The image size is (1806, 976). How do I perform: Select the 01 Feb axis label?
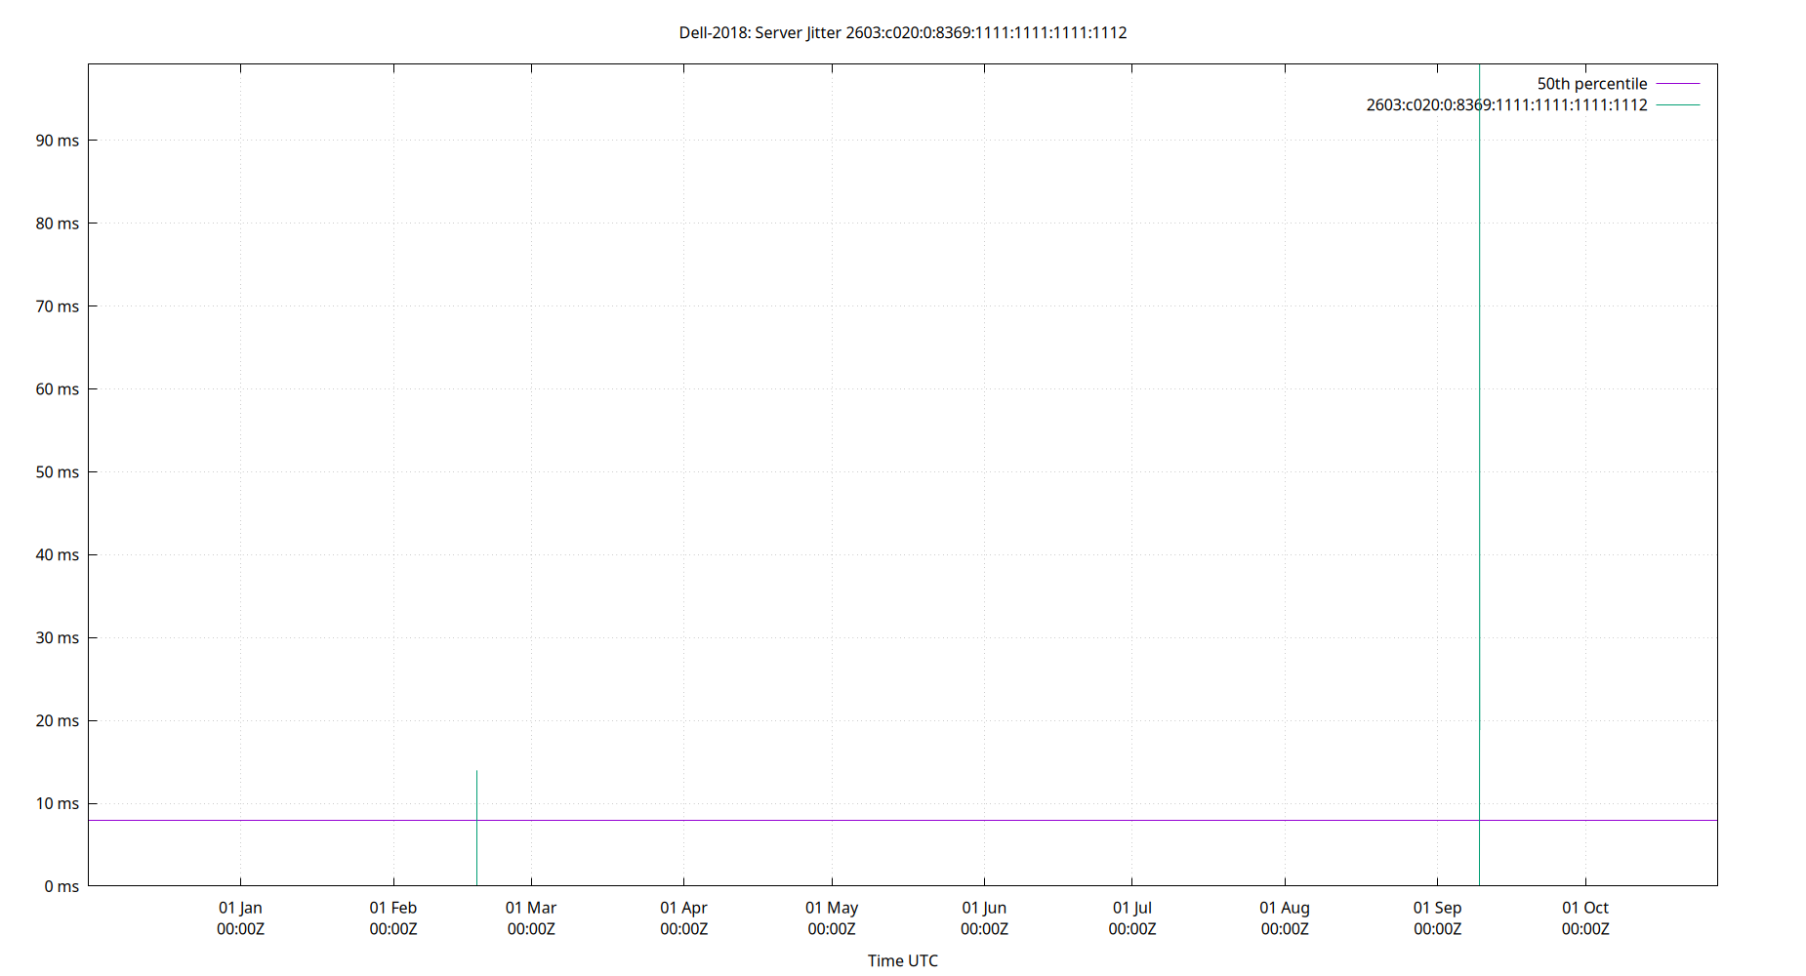point(393,908)
